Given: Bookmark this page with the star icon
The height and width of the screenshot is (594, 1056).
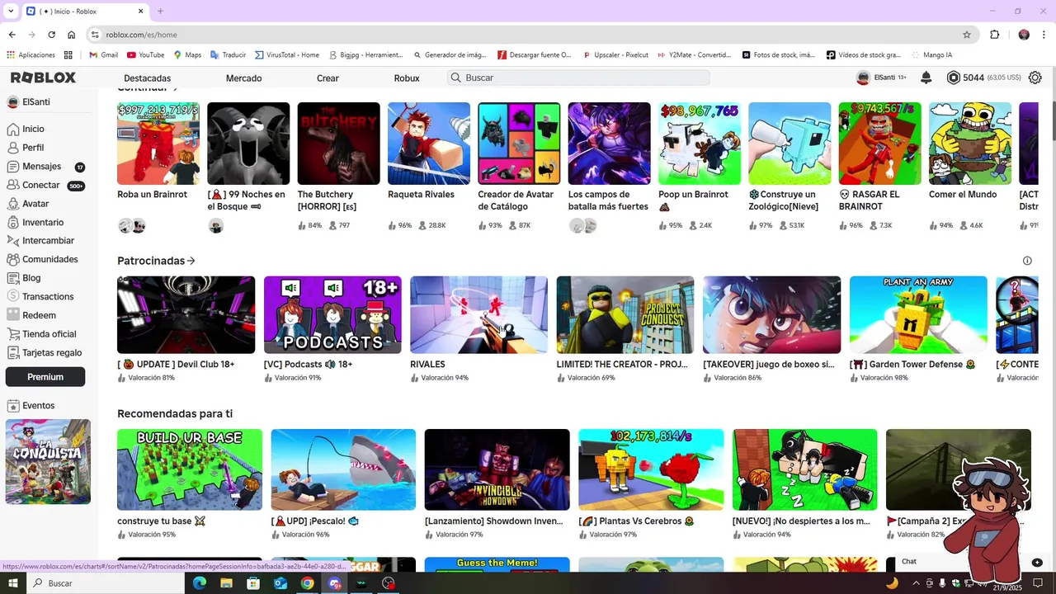Looking at the screenshot, I should [967, 35].
